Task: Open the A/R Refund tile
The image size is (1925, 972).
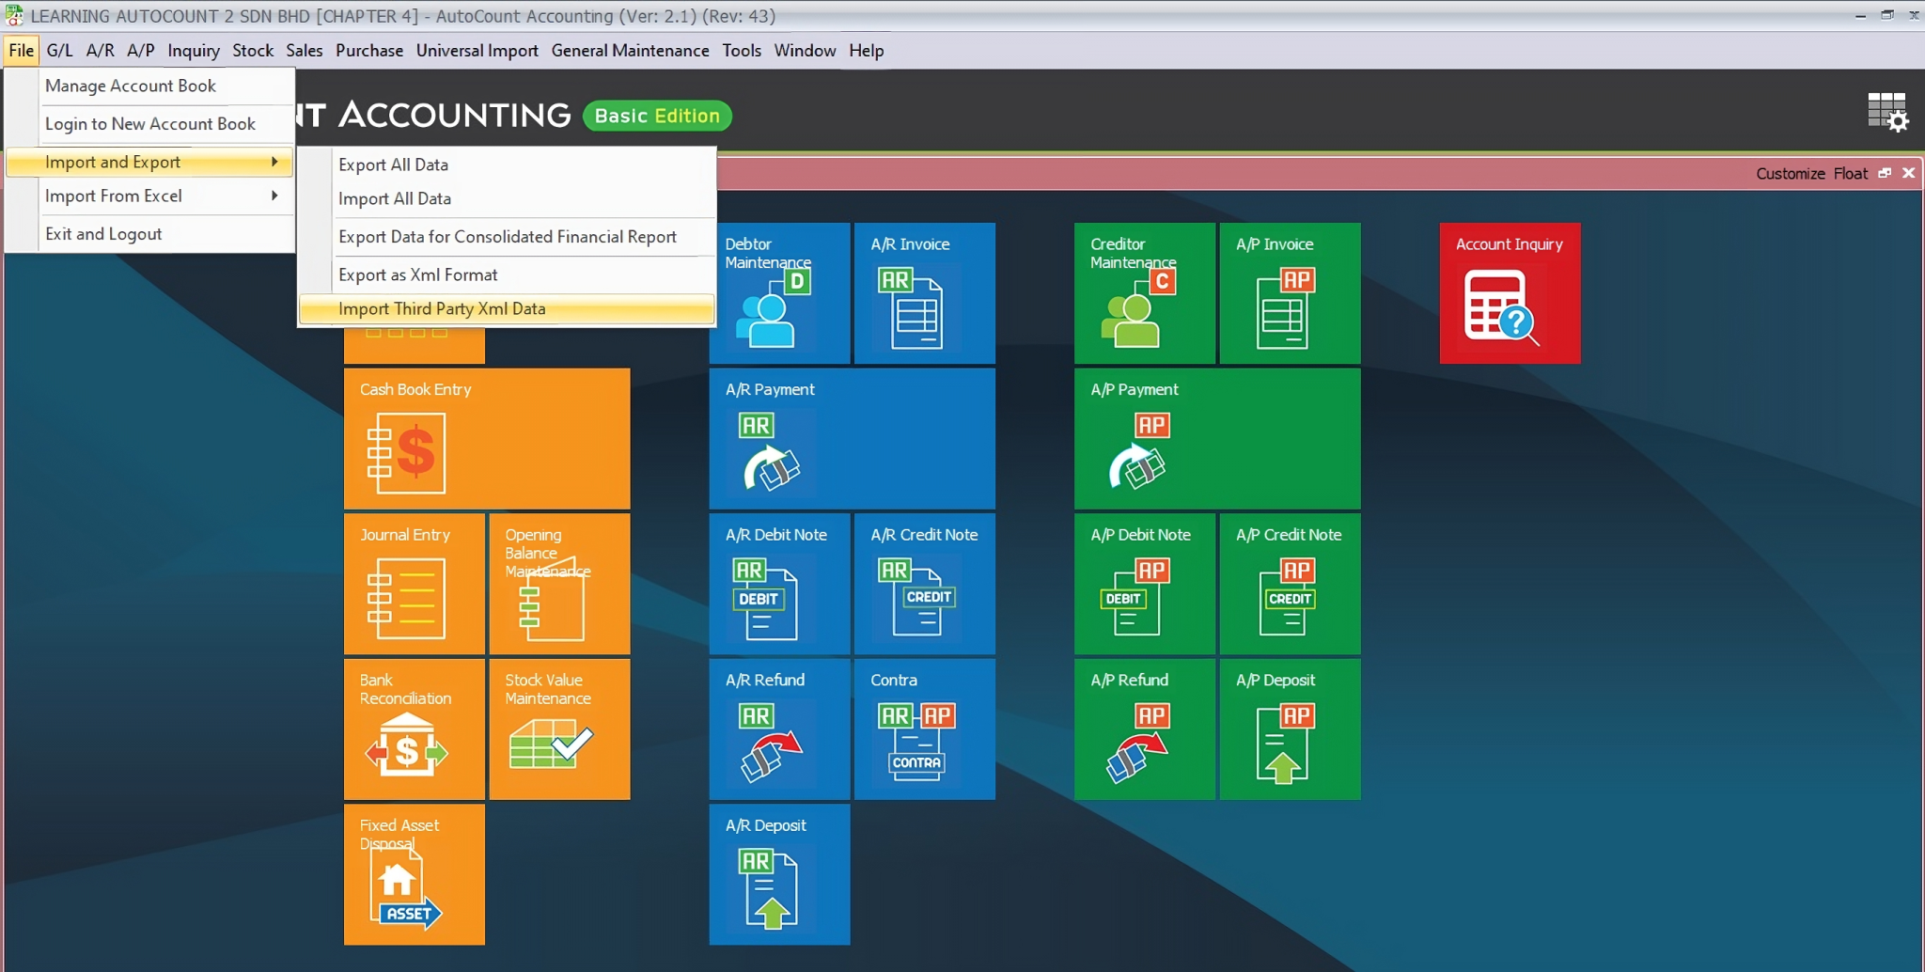Action: 779,729
